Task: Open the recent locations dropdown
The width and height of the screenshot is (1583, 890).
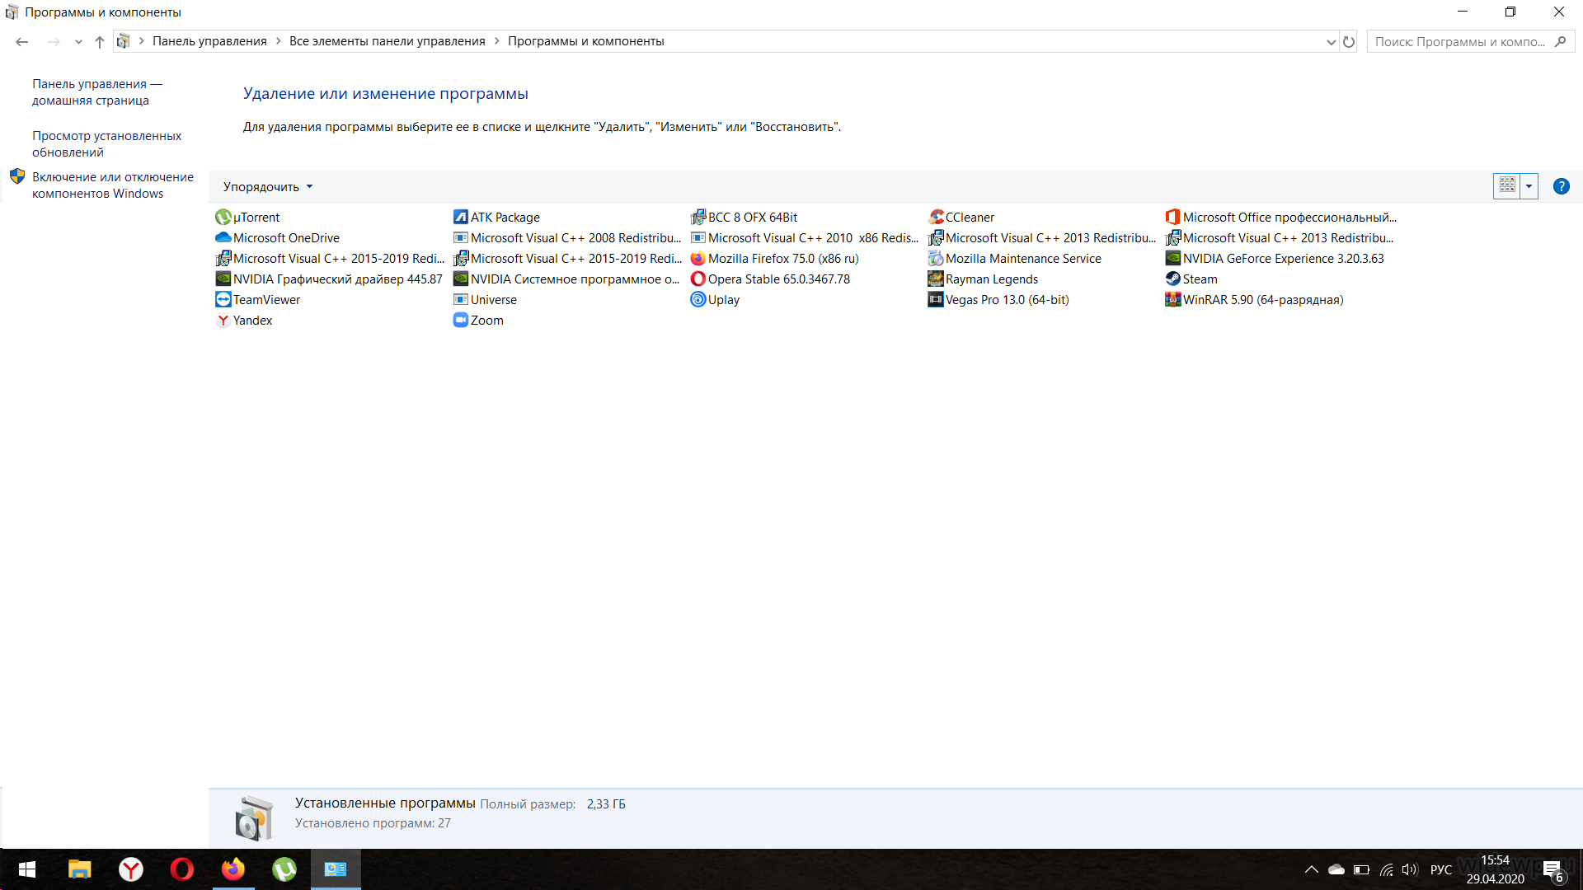Action: coord(78,41)
